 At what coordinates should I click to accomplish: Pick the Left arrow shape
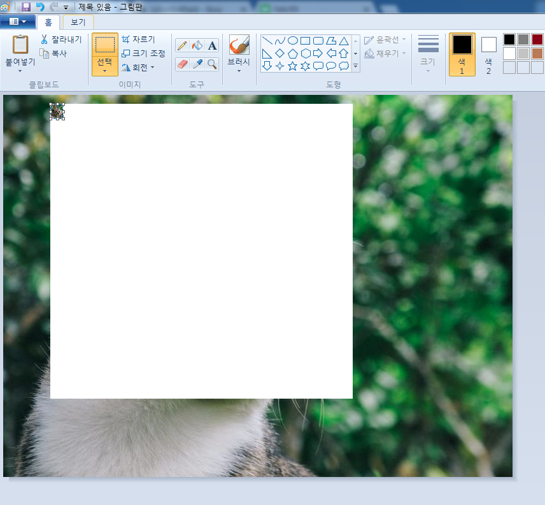[331, 53]
